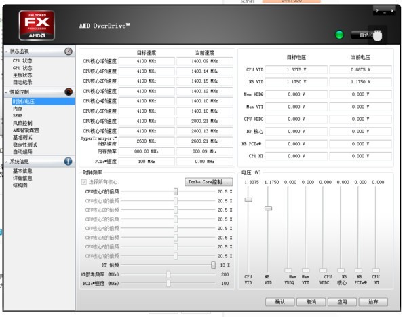Image resolution: width=407 pixels, height=317 pixels.
Task: Select 时钟/电压 in the sidebar
Action: pyautogui.click(x=24, y=101)
